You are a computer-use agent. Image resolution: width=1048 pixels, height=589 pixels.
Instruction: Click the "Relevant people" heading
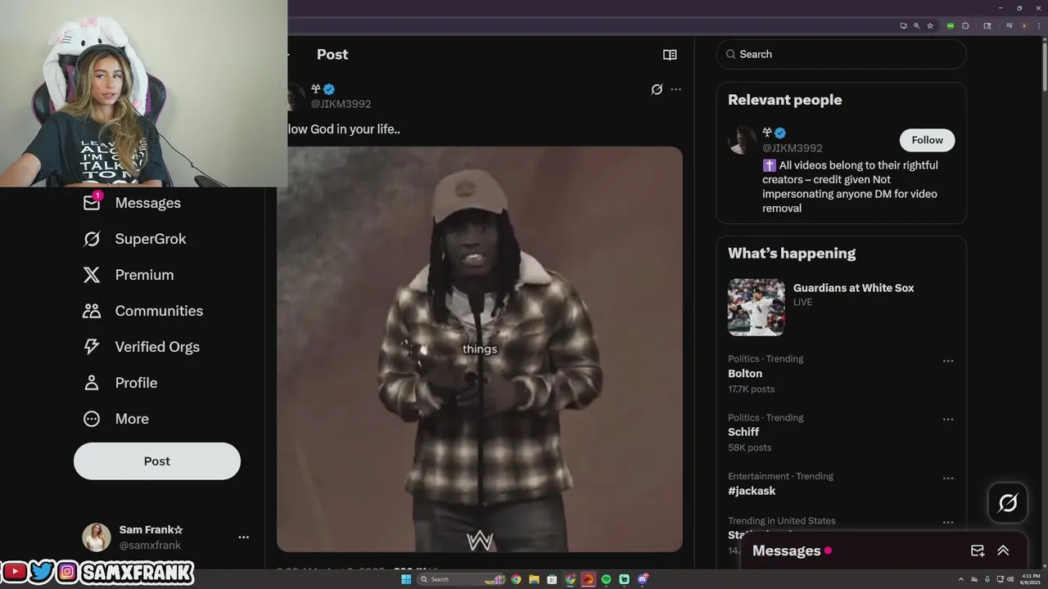tap(784, 100)
